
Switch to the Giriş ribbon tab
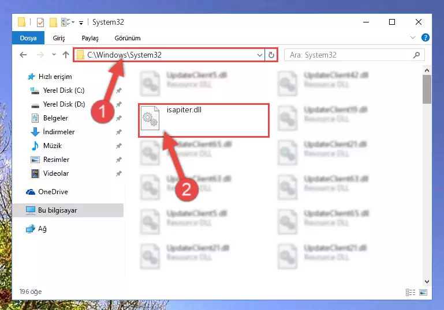coord(59,38)
